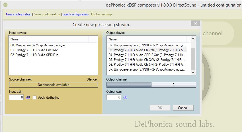Image resolution: width=242 pixels, height=132 pixels.
Task: Select output 06. Prodigy Audio Ch 3/4
Action: click(x=147, y=65)
